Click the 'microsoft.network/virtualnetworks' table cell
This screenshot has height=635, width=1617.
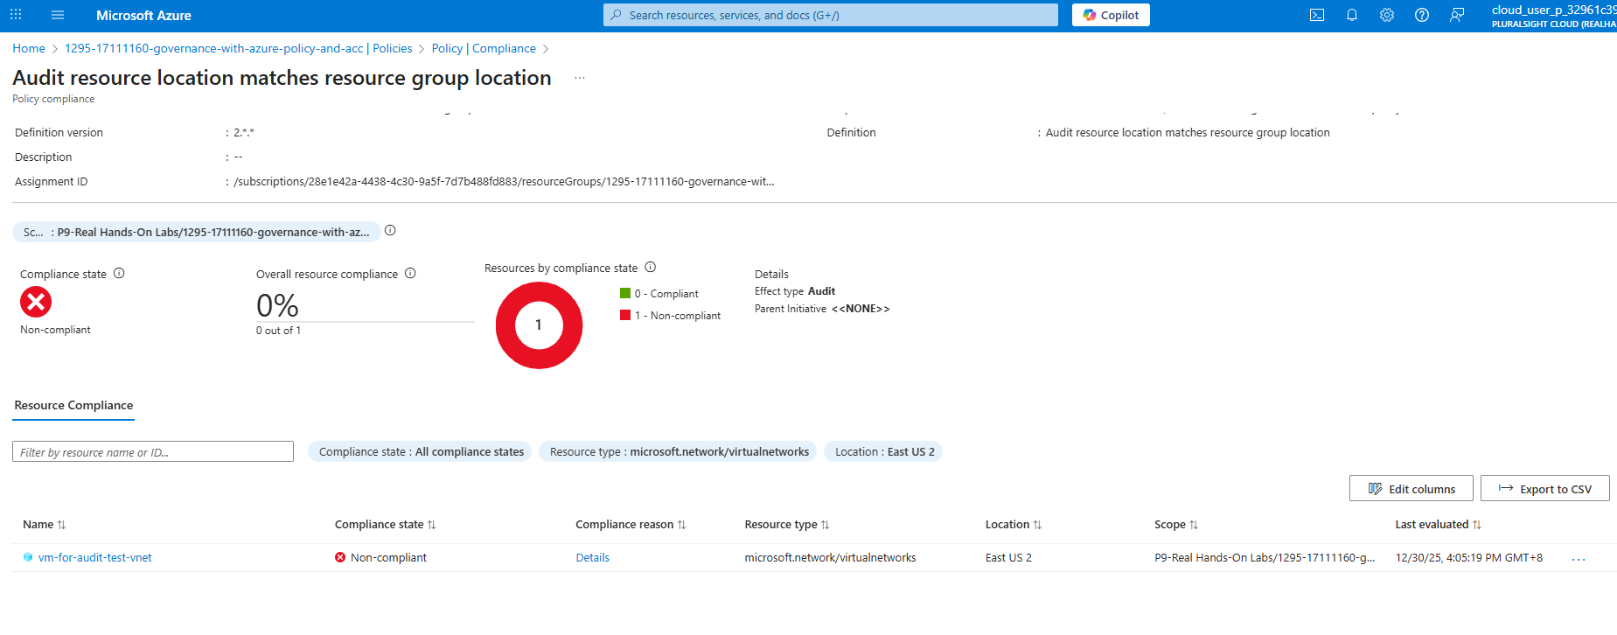coord(830,557)
